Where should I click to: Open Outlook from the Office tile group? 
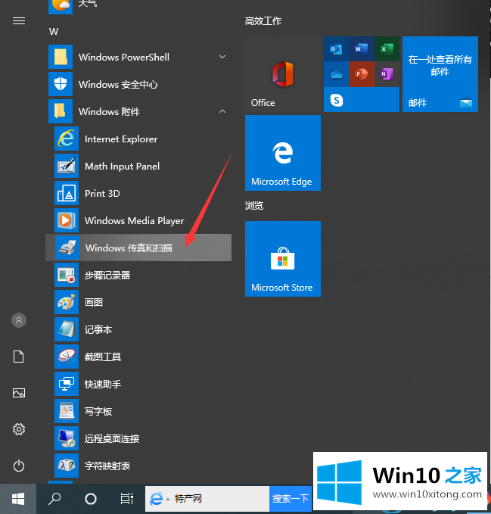click(336, 49)
